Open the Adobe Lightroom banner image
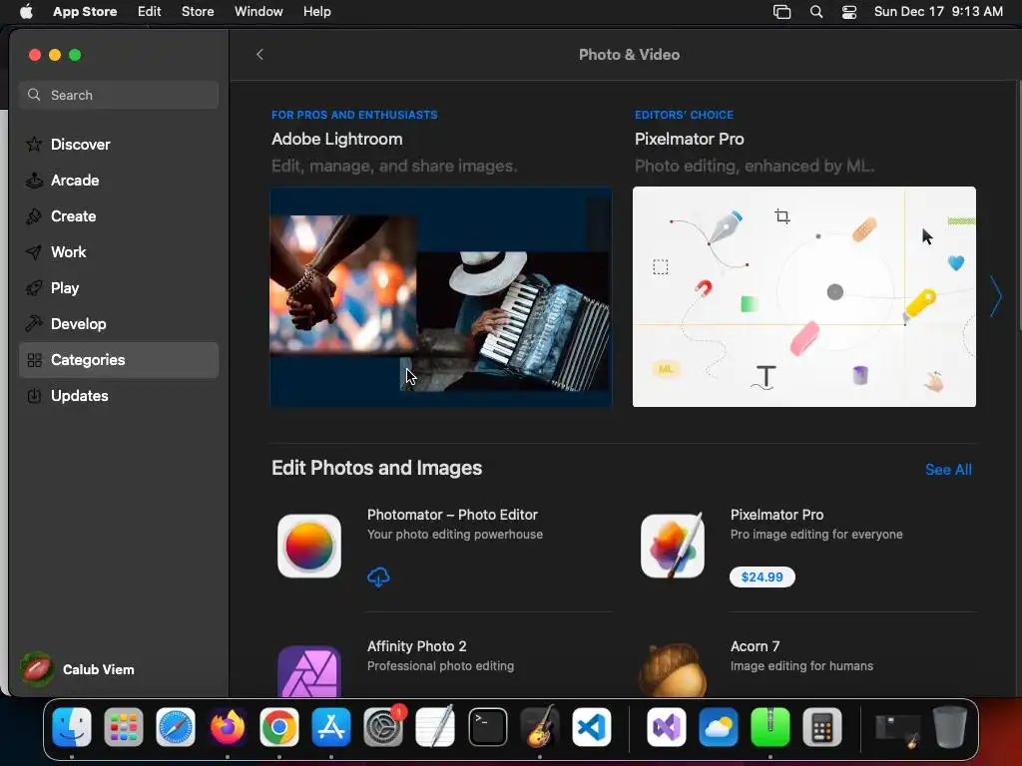The height and width of the screenshot is (766, 1022). [441, 297]
